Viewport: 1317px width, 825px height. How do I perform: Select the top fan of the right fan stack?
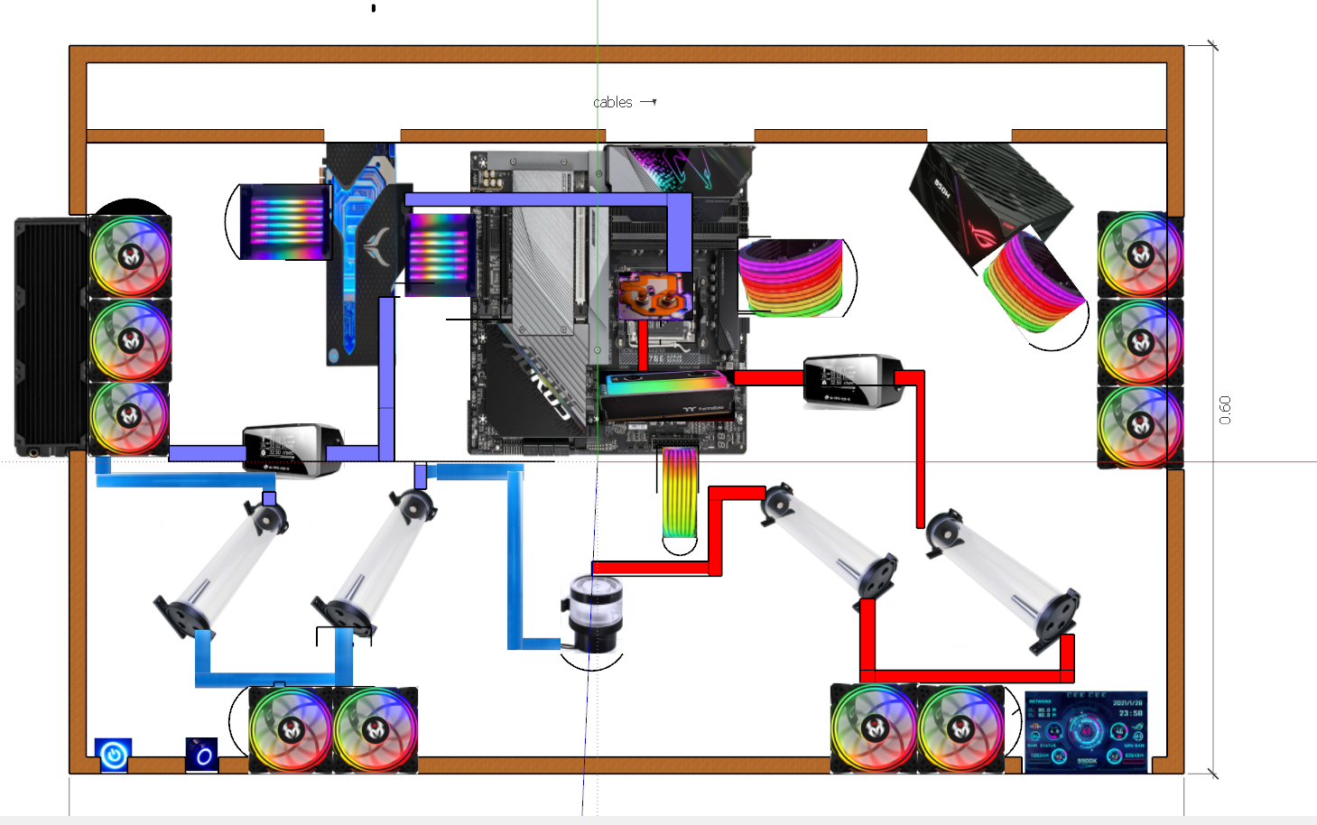(x=1140, y=255)
